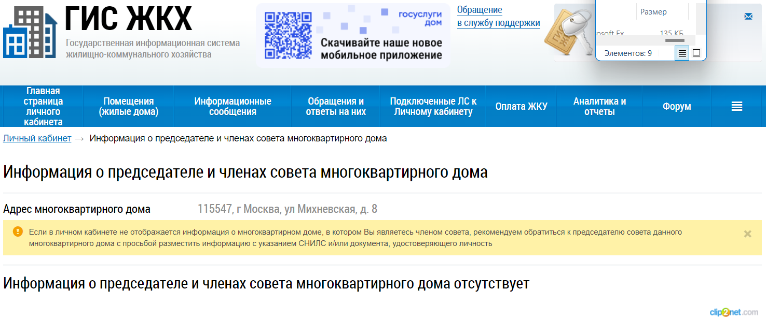This screenshot has width=766, height=318.
Task: Expand 'Аналитика и отчеты' menu
Action: click(599, 106)
